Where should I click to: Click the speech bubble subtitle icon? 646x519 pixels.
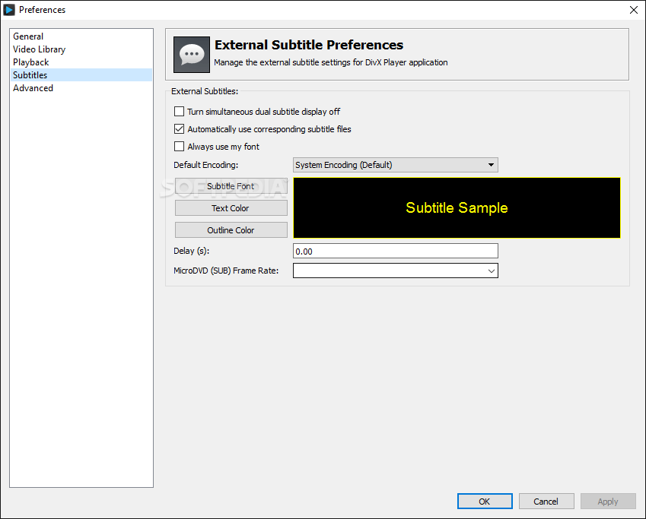(x=192, y=55)
